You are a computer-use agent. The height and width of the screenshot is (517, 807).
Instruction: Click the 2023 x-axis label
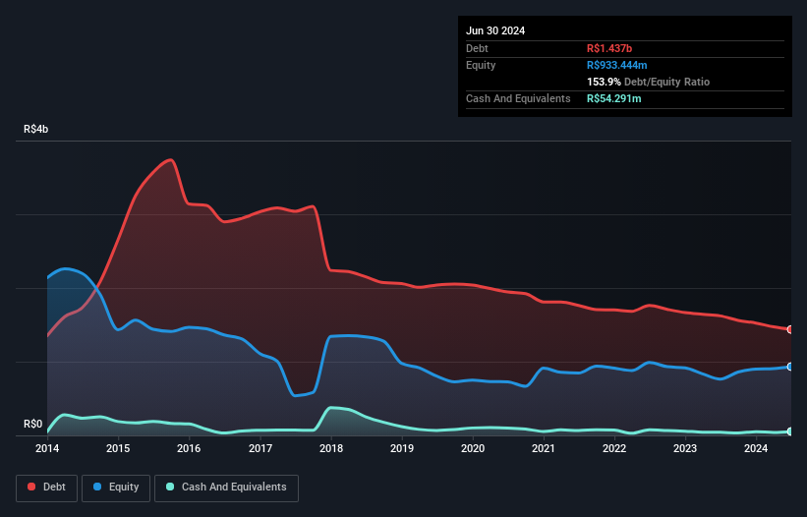(x=685, y=448)
